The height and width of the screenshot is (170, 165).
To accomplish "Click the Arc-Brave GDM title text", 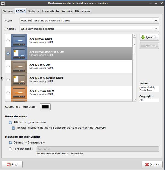I will pyautogui.click(x=41, y=39).
